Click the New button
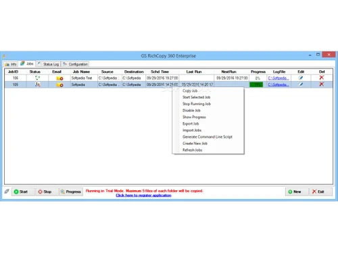 297,192
